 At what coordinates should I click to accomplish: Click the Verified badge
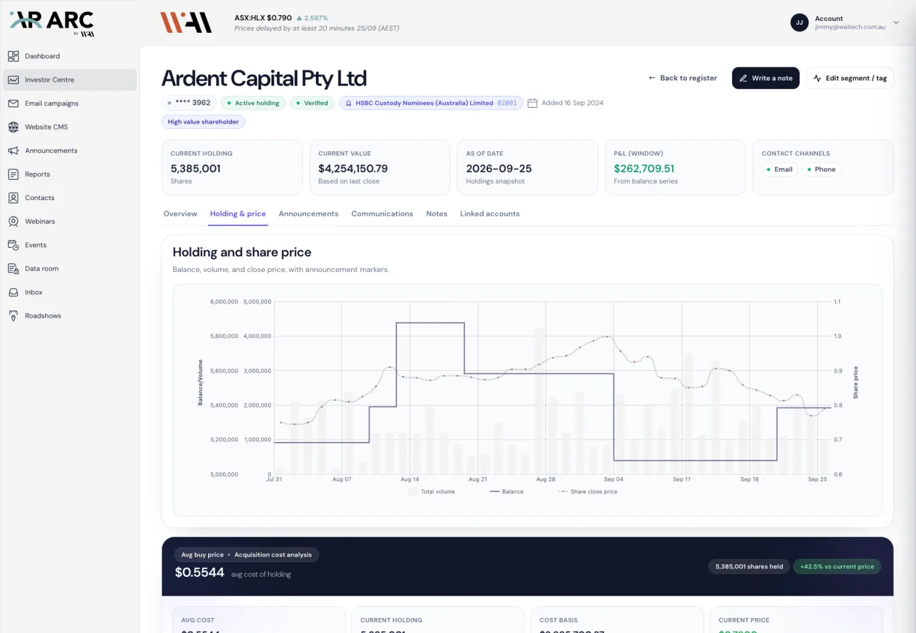click(312, 103)
